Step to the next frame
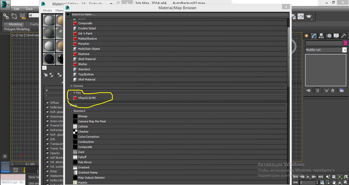Image resolution: width=349 pixels, height=185 pixels. (314, 177)
